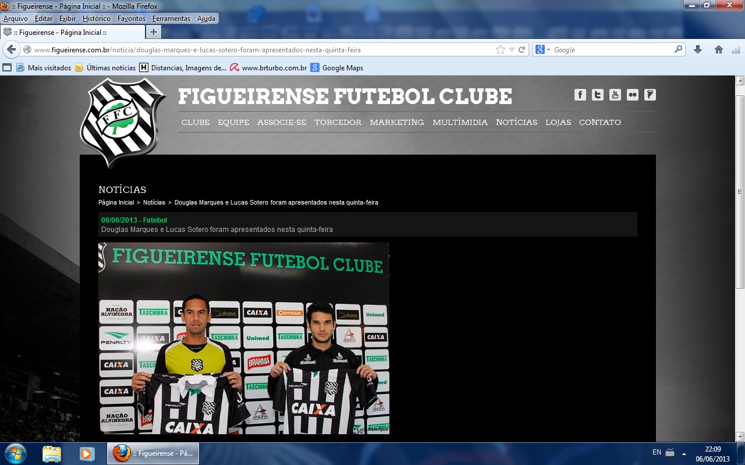Click the Firefox Home button
This screenshot has width=745, height=465.
tap(719, 50)
